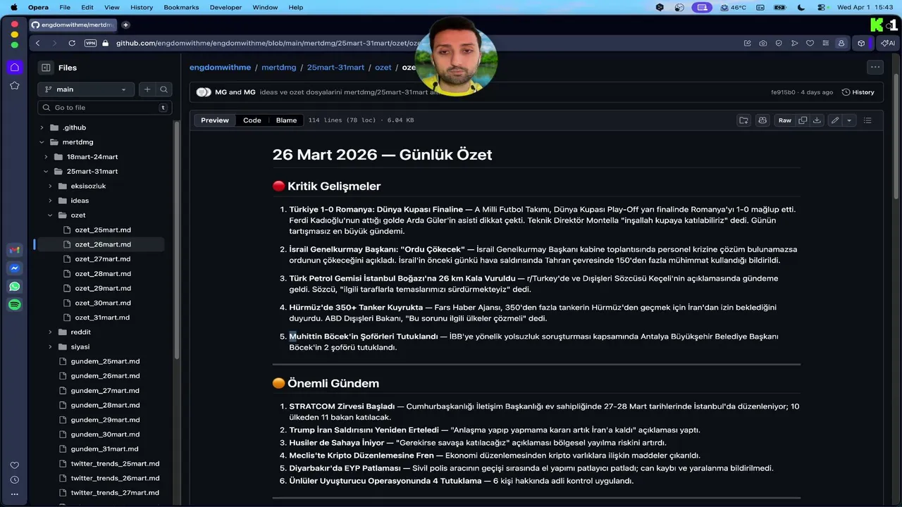The width and height of the screenshot is (902, 507).
Task: Open commit fe915b0 link
Action: click(x=783, y=92)
